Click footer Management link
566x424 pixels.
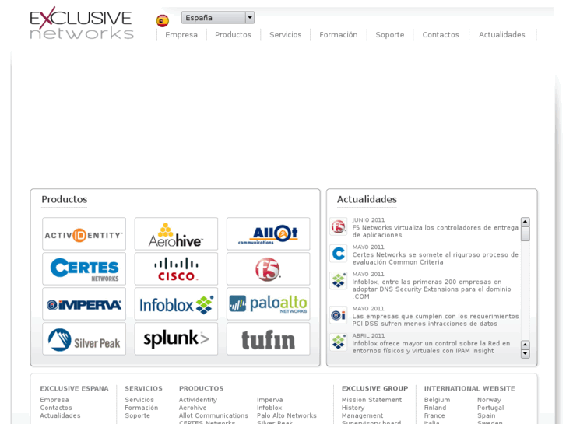tap(363, 415)
